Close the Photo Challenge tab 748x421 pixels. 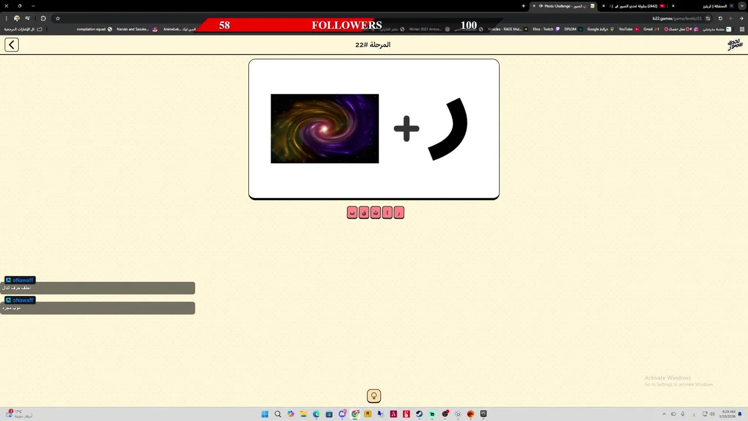click(534, 6)
